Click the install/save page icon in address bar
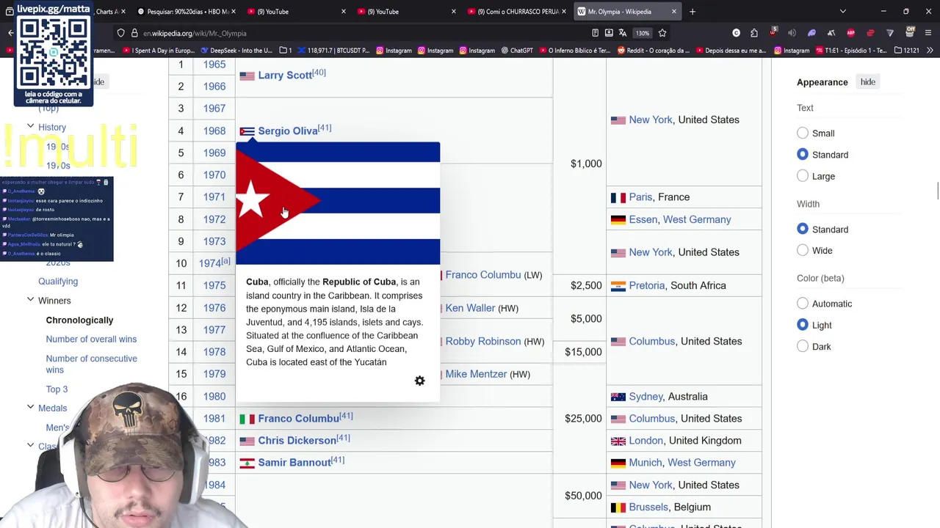 609,33
